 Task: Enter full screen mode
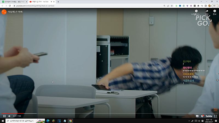[216, 116]
